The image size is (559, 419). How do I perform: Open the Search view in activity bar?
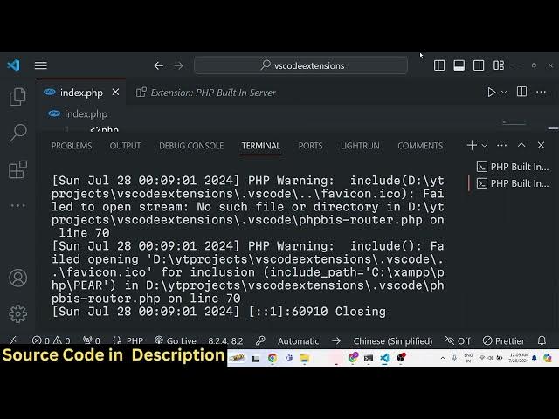pos(17,133)
